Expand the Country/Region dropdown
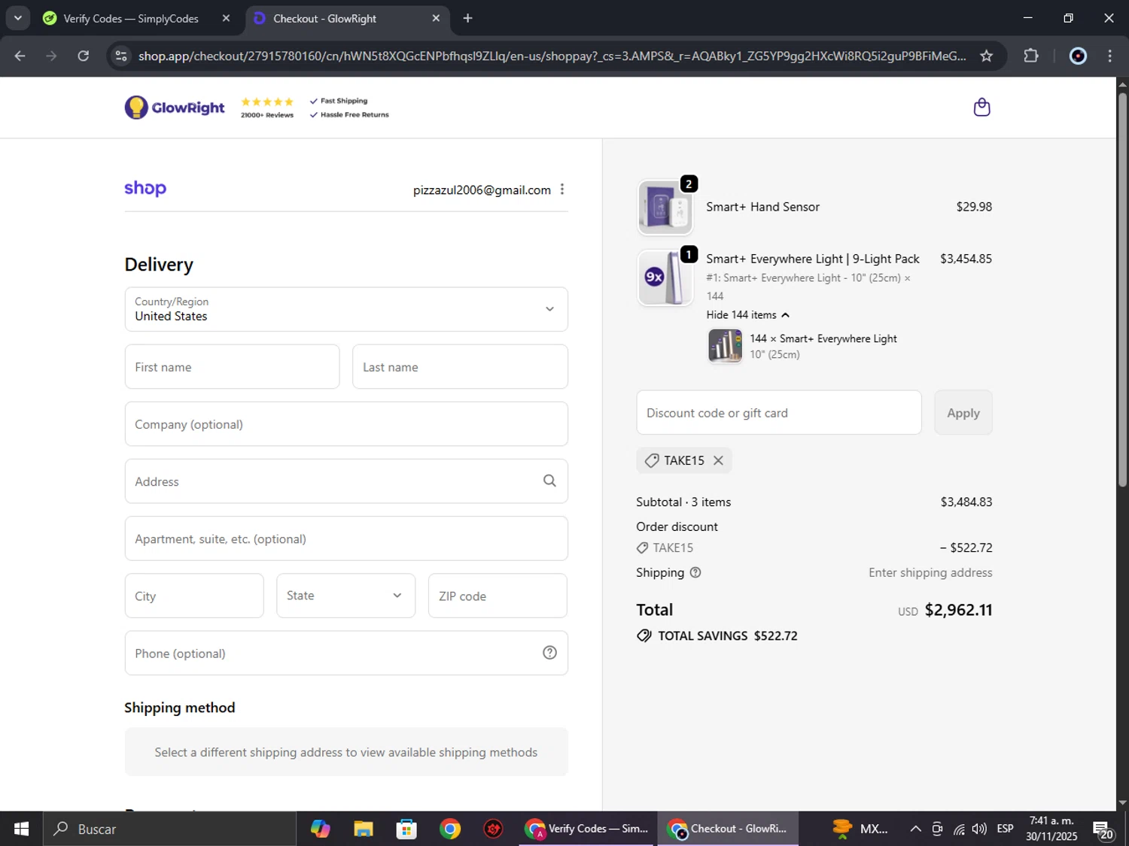Viewport: 1129px width, 846px height. coord(346,309)
